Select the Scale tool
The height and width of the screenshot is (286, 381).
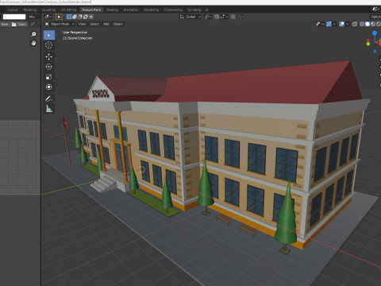pos(49,77)
